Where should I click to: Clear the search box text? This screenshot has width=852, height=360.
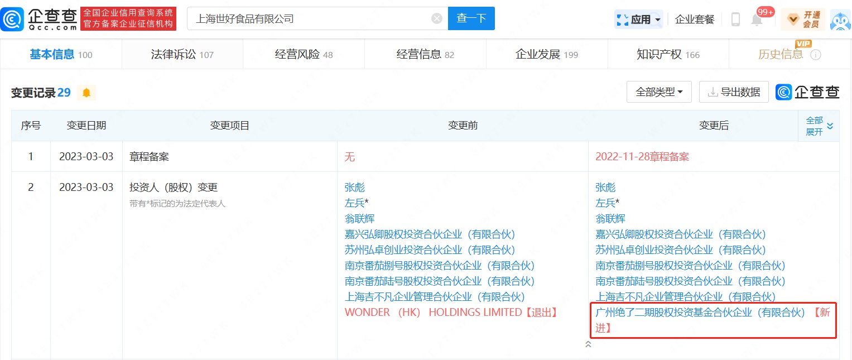point(437,18)
